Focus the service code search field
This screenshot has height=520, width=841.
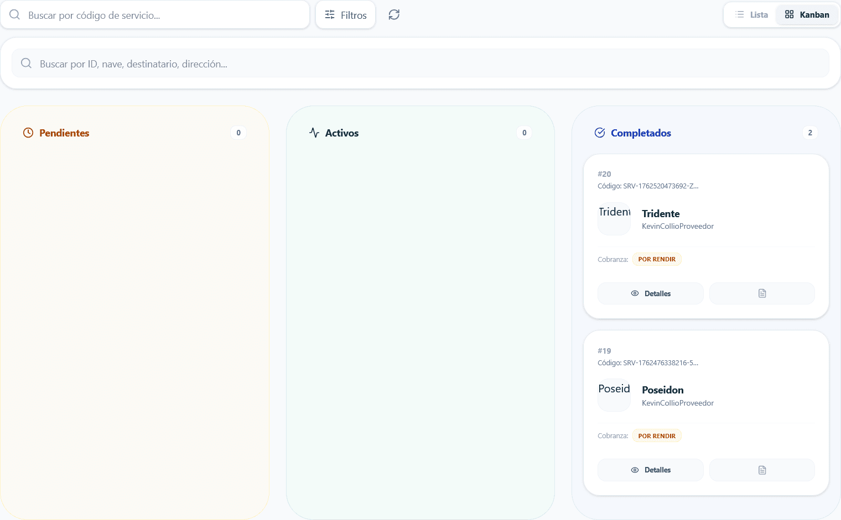tap(155, 15)
